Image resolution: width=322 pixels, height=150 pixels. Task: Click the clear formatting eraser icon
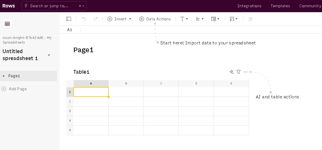coord(250,19)
